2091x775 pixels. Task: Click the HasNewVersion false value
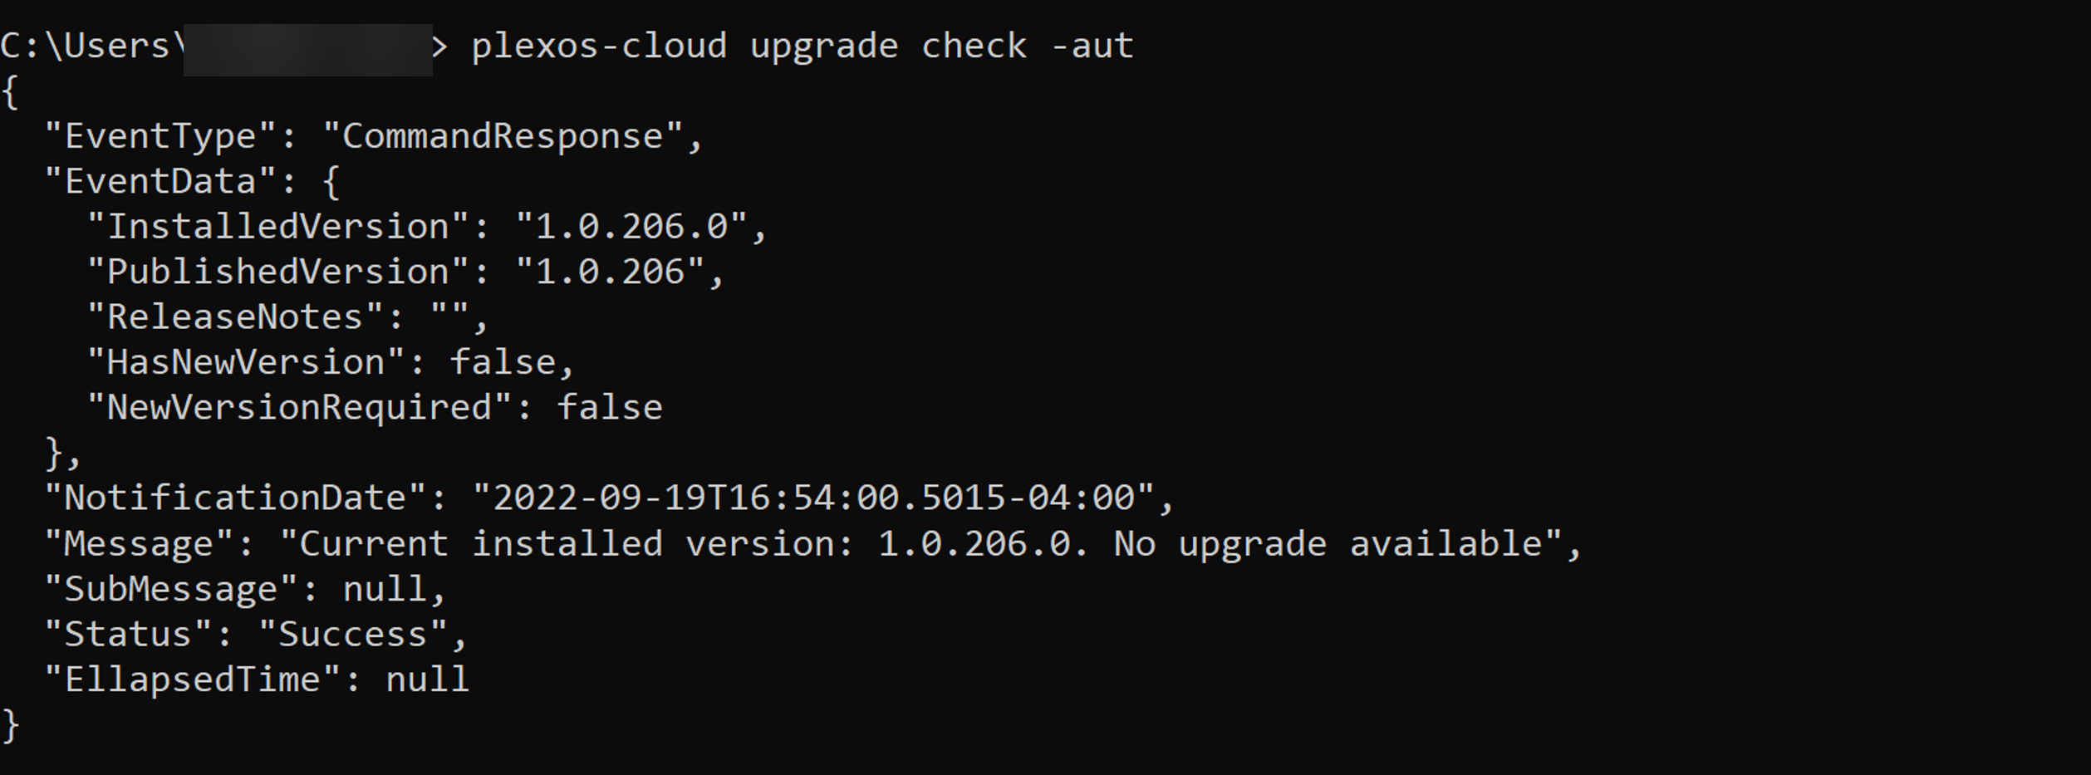[503, 363]
